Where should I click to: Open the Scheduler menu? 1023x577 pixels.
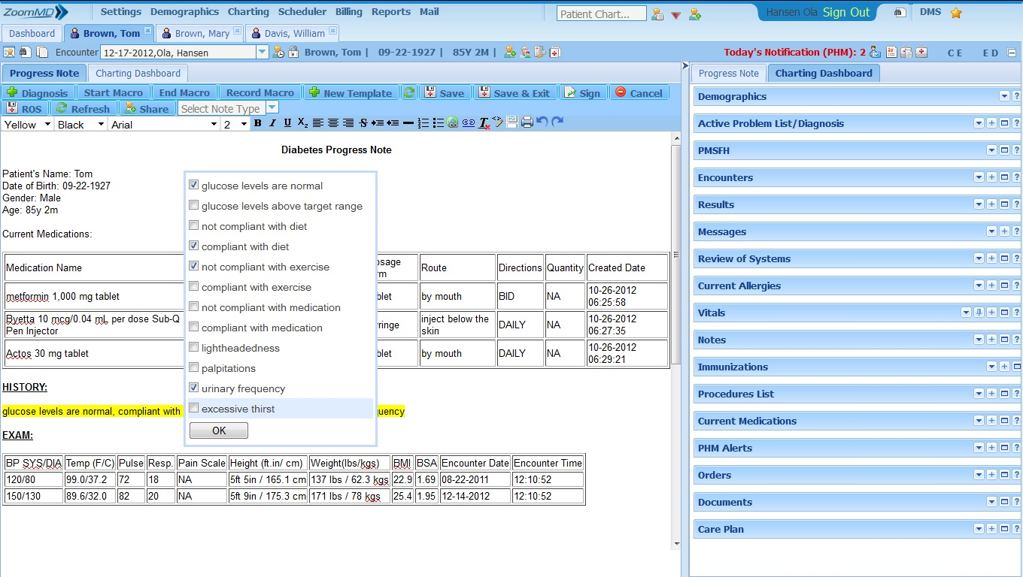[302, 12]
